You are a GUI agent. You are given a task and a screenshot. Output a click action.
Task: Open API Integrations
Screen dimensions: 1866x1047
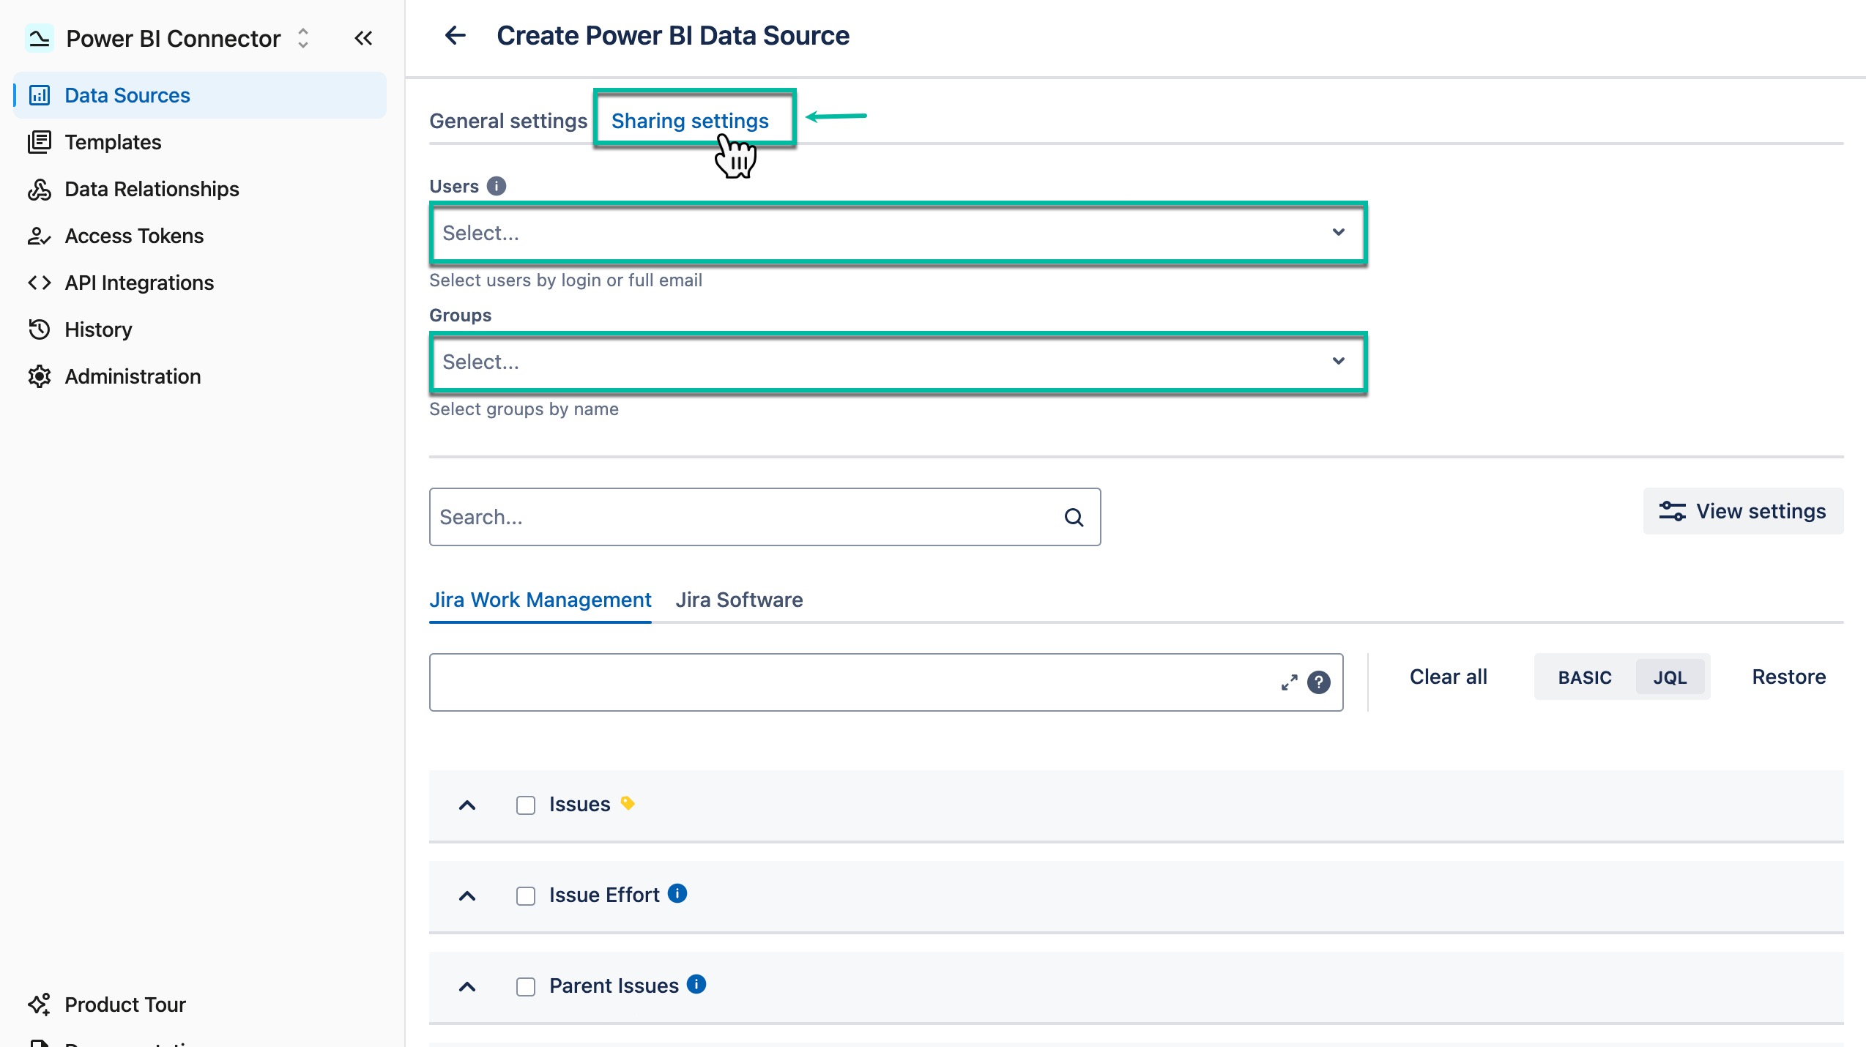pyautogui.click(x=138, y=282)
